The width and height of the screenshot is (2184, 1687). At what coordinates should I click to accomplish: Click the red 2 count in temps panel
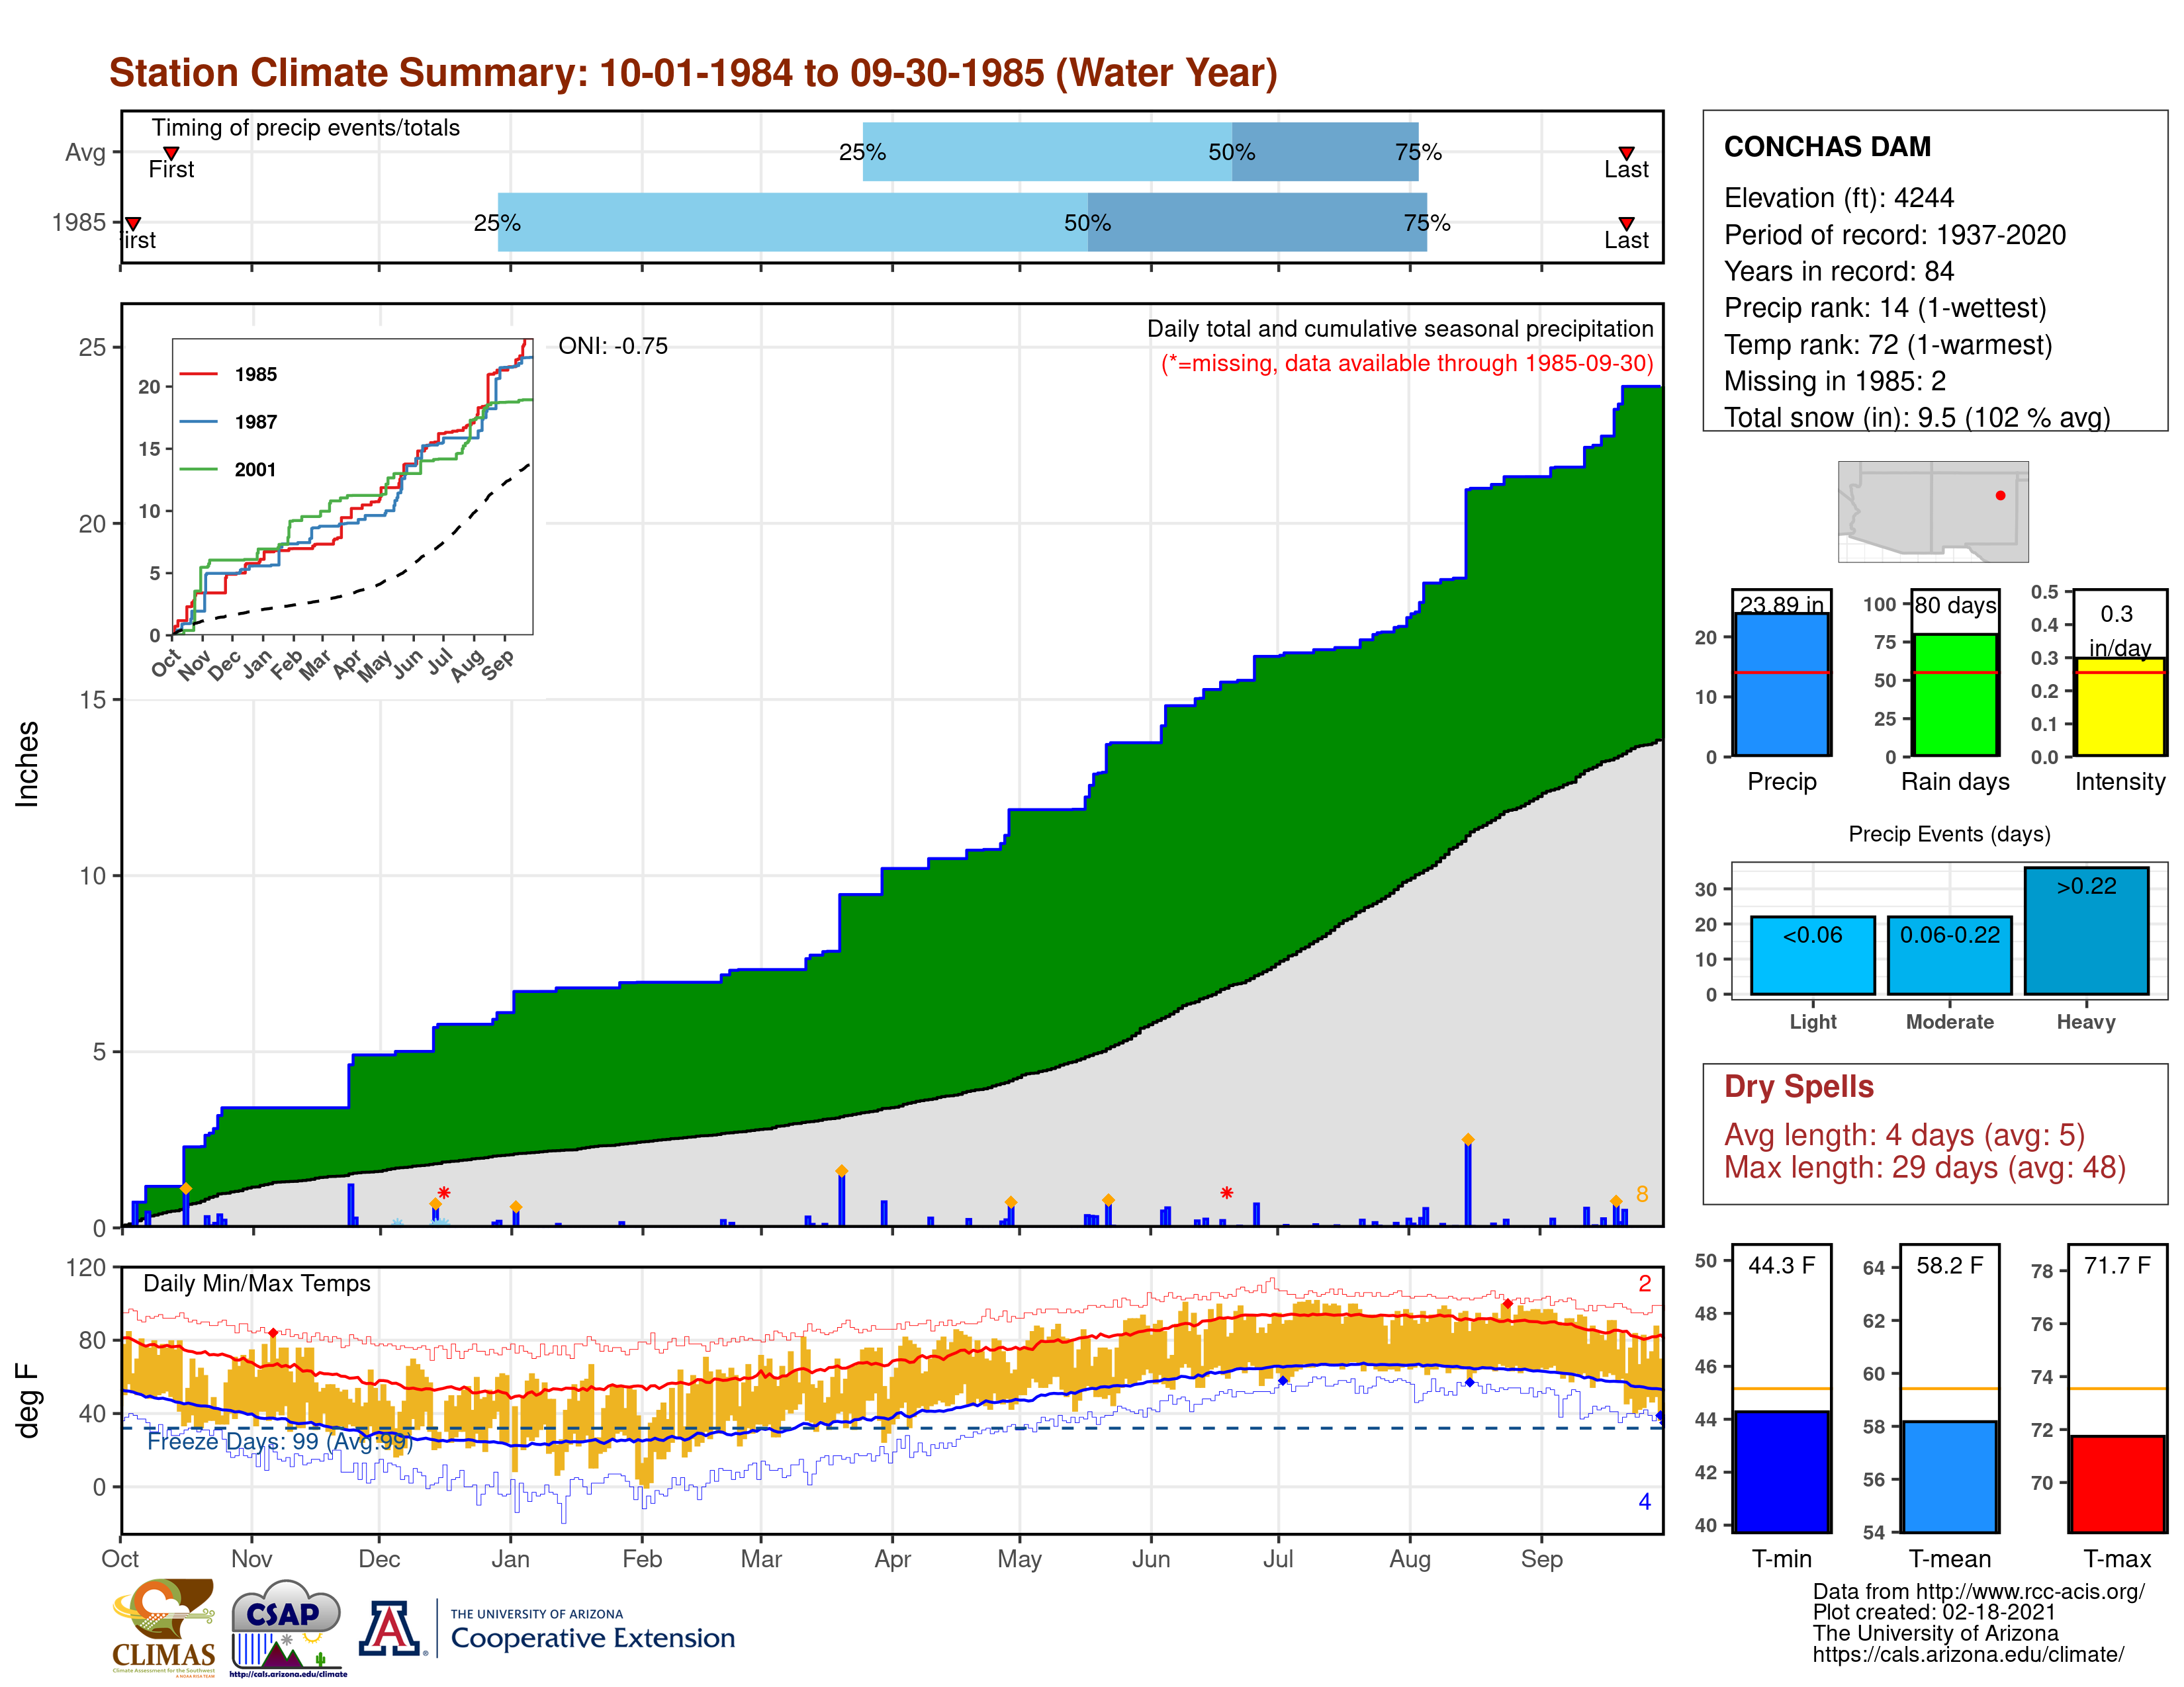pyautogui.click(x=1645, y=1283)
